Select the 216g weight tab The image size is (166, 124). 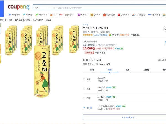coord(146,70)
